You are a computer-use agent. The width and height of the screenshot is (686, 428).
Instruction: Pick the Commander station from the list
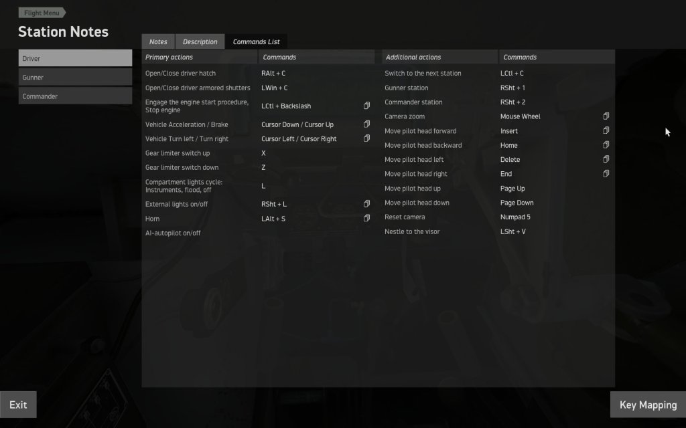pyautogui.click(x=75, y=96)
